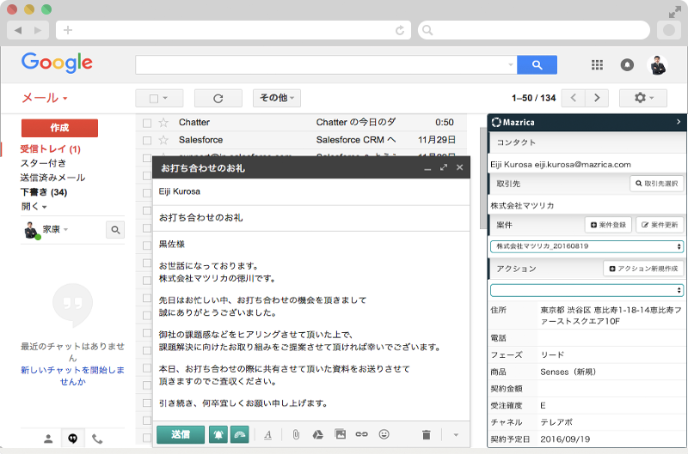688x454 pixels.
Task: Click the insert photo icon in compose toolbar
Action: coord(340,434)
